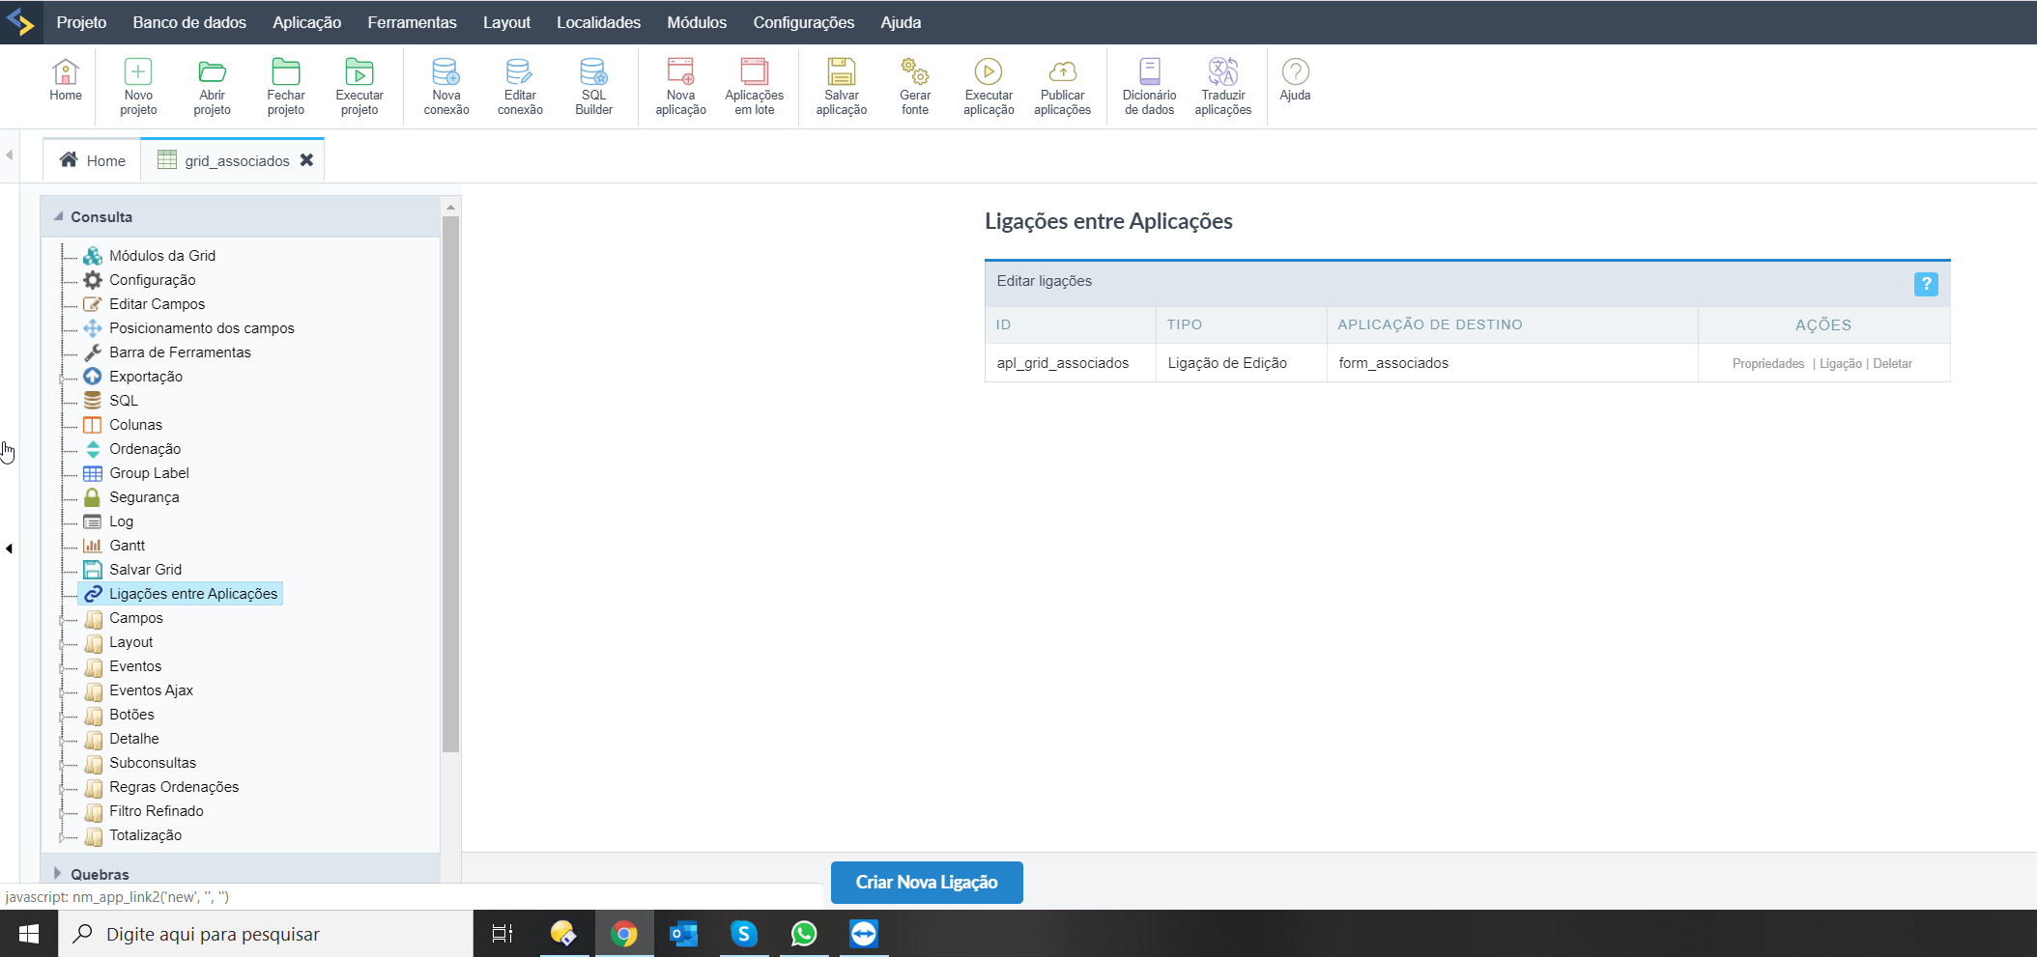The height and width of the screenshot is (957, 2037).
Task: Open Windows Start menu
Action: coord(29,934)
